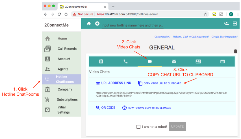The image size is (241, 139).
Task: Click the browser home button
Action: click(x=66, y=14)
